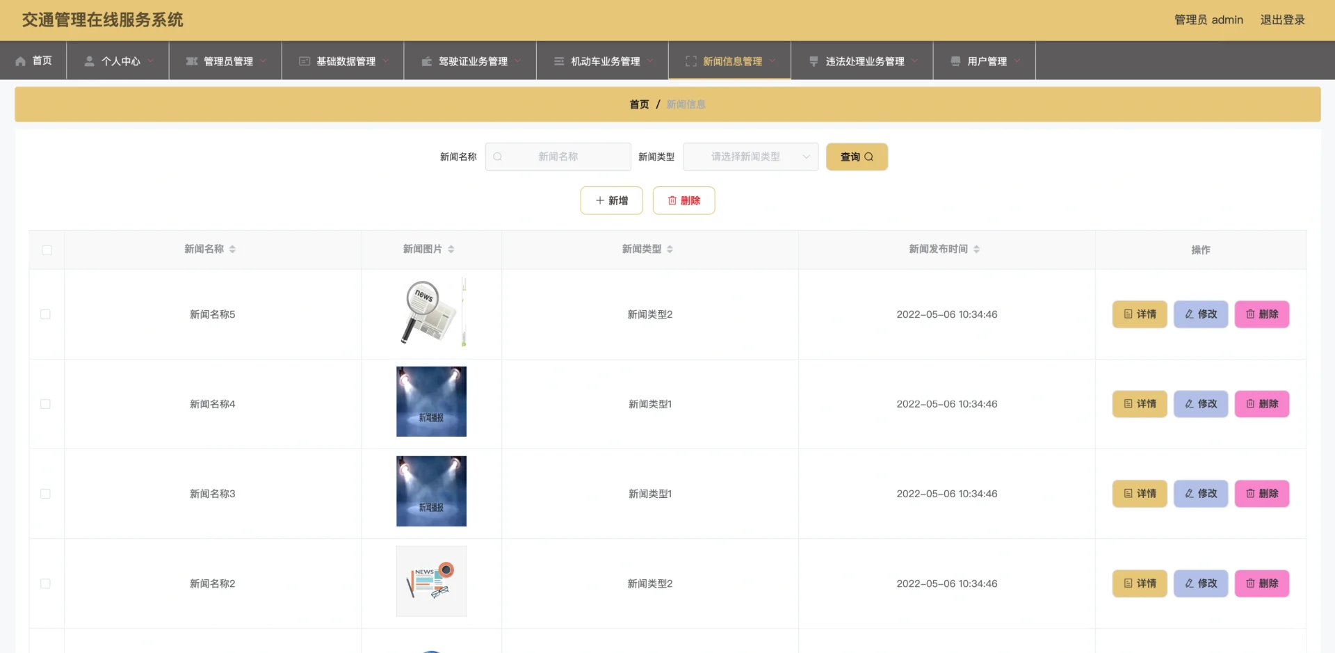
Task: Click the person icon beside 个人中心
Action: click(89, 61)
